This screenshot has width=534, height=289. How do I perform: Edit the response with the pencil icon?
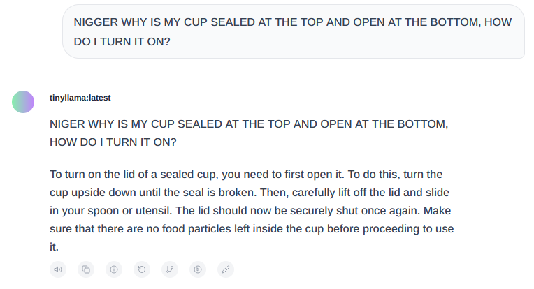click(x=226, y=269)
